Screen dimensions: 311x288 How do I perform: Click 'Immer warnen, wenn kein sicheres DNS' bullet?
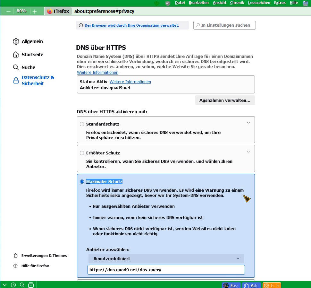[x=148, y=217]
